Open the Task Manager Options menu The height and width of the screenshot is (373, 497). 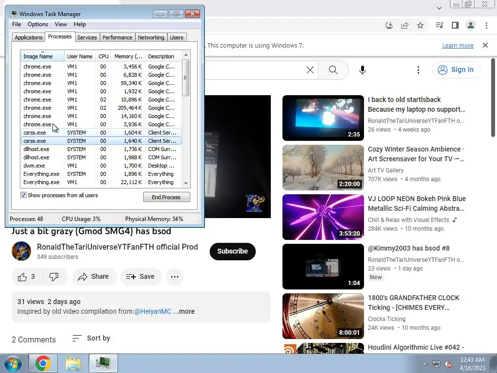[x=38, y=24]
